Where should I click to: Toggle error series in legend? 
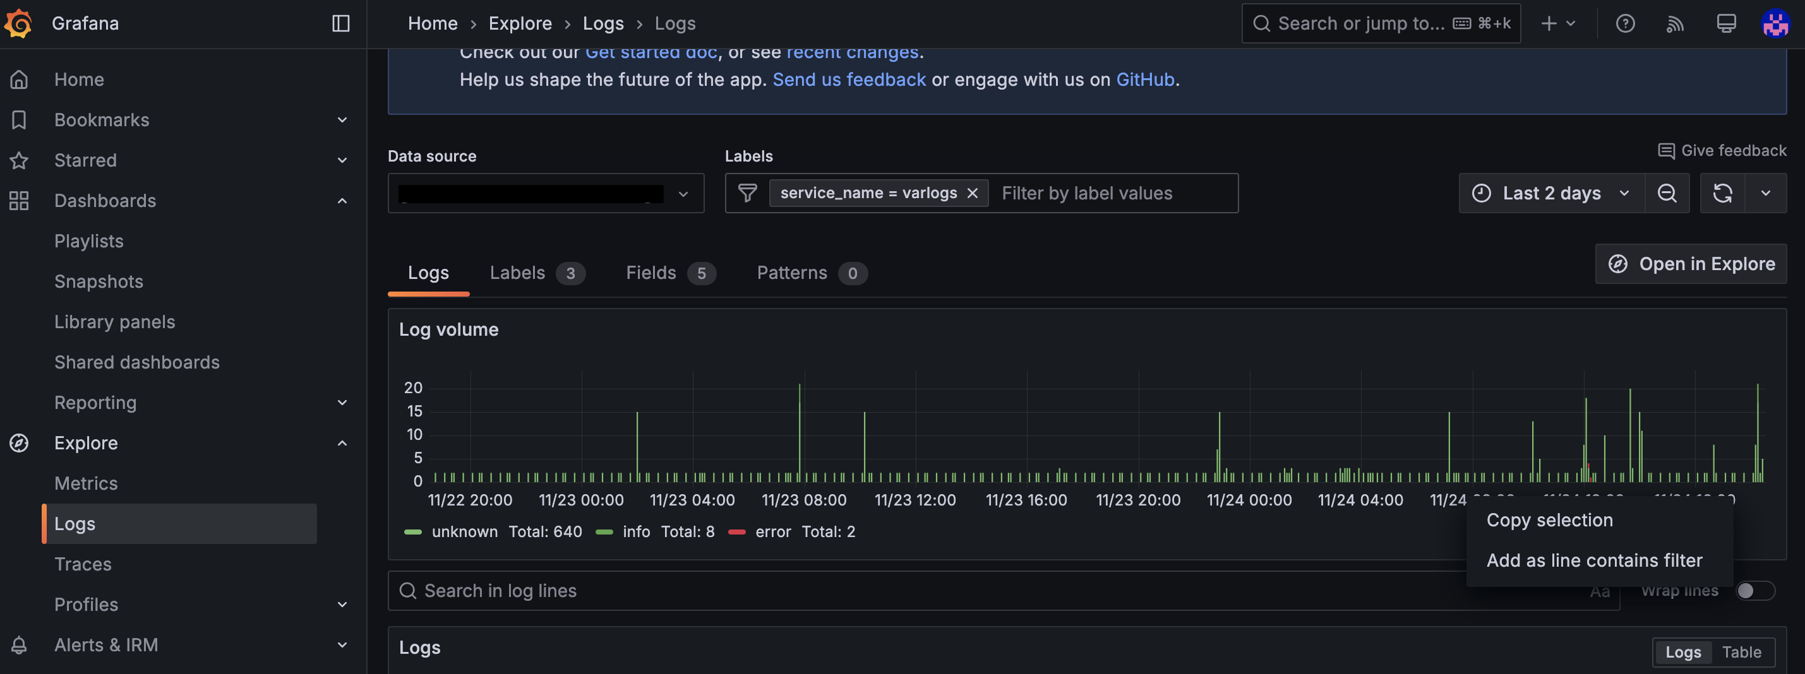point(772,531)
